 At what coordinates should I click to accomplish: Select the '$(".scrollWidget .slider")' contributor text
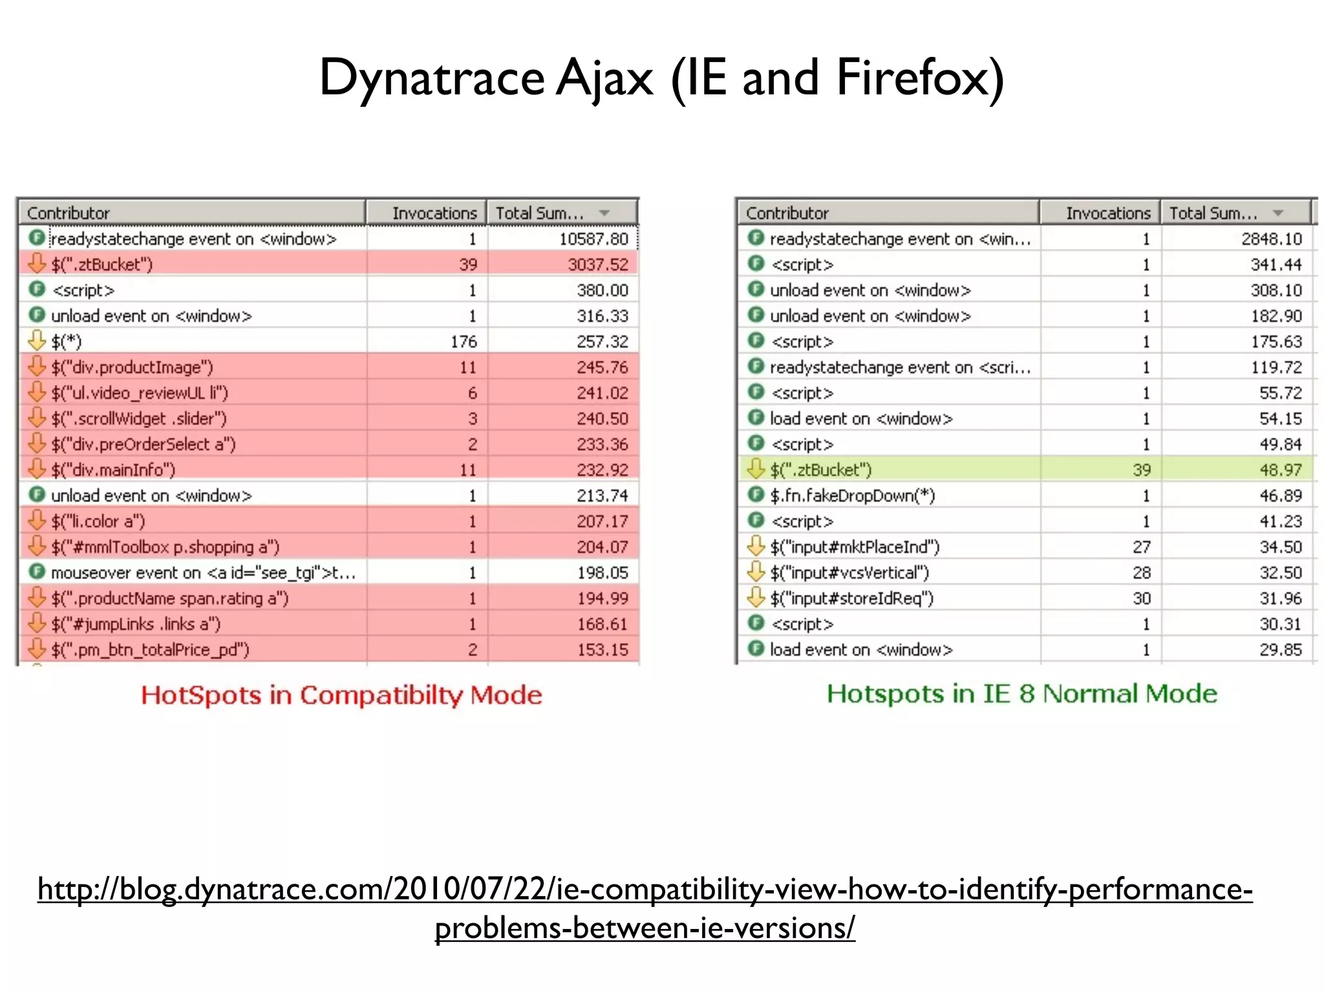pos(139,419)
